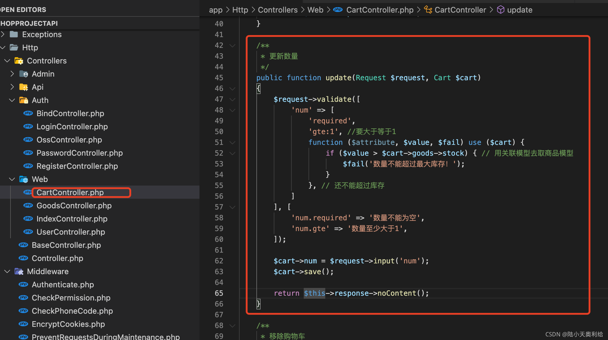Screen dimensions: 608x340
Task: Click Controllers in the breadcrumb path
Action: click(x=278, y=10)
